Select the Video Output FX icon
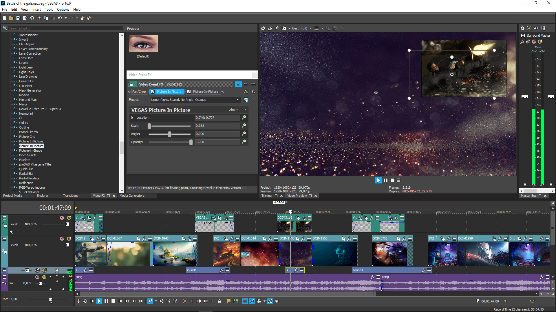Image resolution: width=556 pixels, height=312 pixels. tap(277, 28)
